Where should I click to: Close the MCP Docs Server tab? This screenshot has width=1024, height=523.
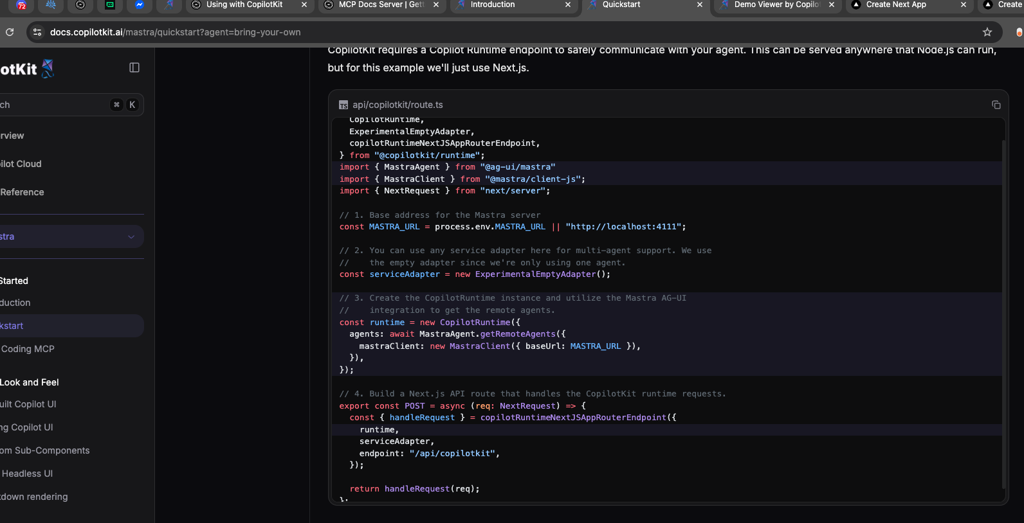pyautogui.click(x=436, y=4)
